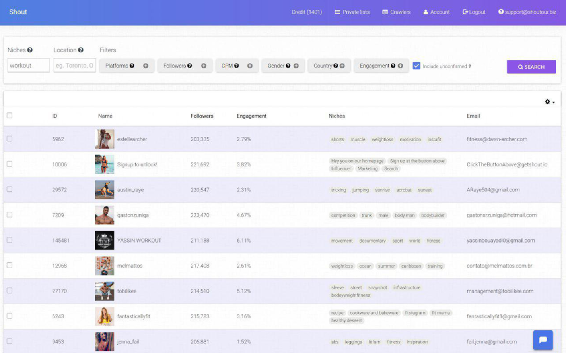
Task: Click the magnifier icon inside the SEARCH button
Action: [x=521, y=67]
